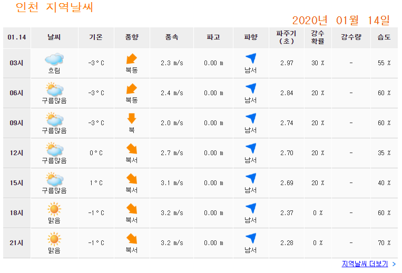Click the 1°C temperature at 15시
Image resolution: width=402 pixels, height=273 pixels.
coord(96,183)
